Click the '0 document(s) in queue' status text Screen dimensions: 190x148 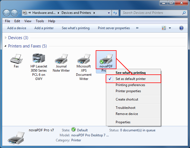(138, 130)
